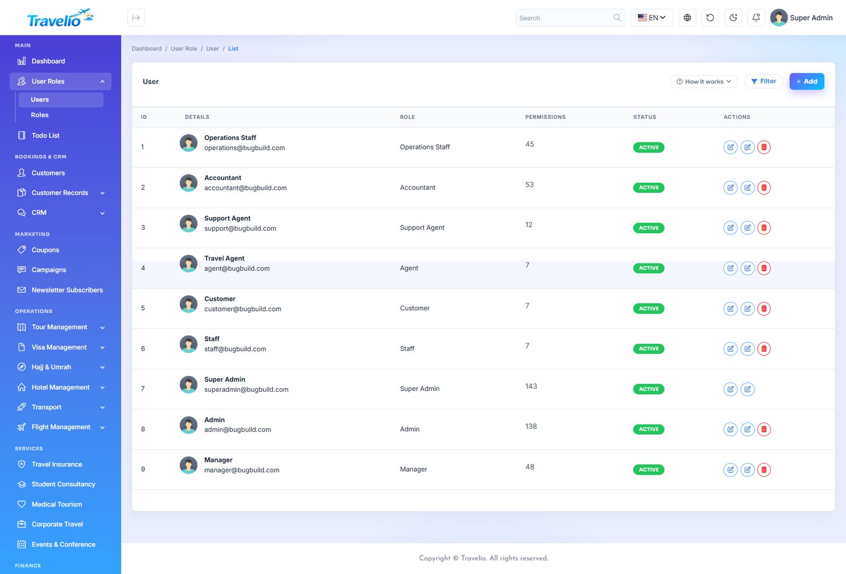Click the email support@bugbuild.com
The image size is (846, 574).
pos(240,229)
